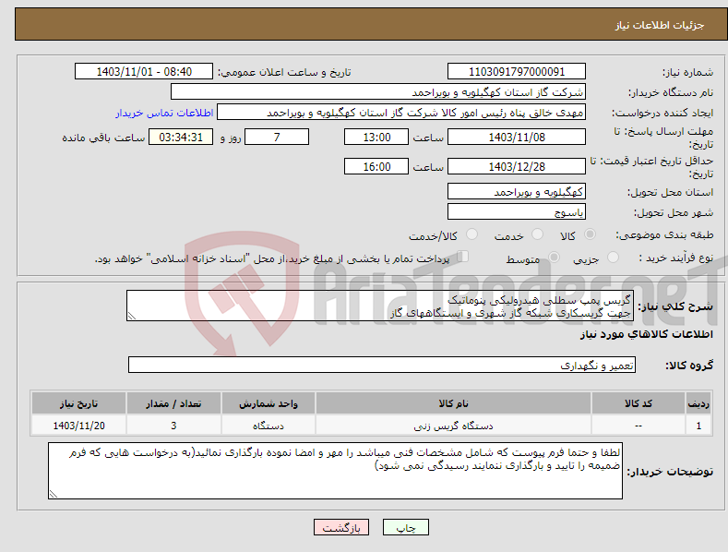
Task: Click the price validity time 16:00
Action: point(376,166)
